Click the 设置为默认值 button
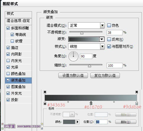143x131 pixels. point(73,76)
